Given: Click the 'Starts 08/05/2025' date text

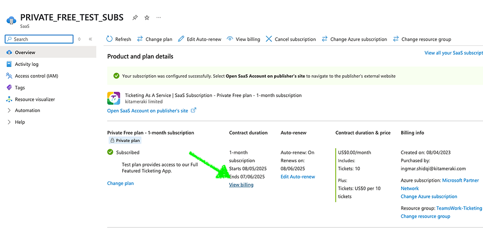Looking at the screenshot, I should 248,169.
